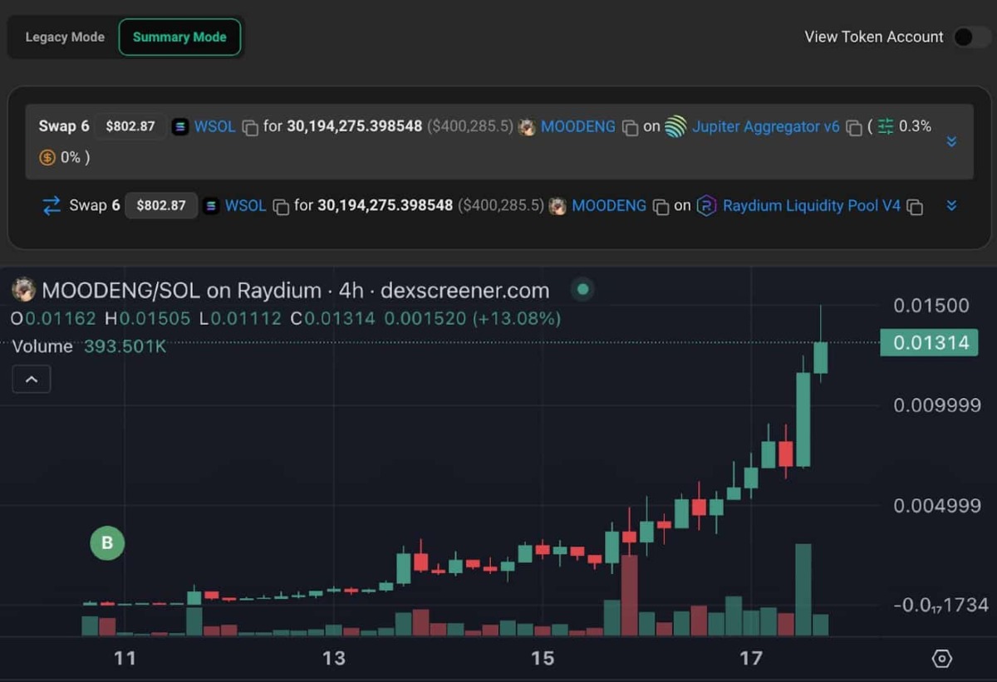Toggle View Token Account switch
Image resolution: width=997 pixels, height=682 pixels.
tap(970, 37)
